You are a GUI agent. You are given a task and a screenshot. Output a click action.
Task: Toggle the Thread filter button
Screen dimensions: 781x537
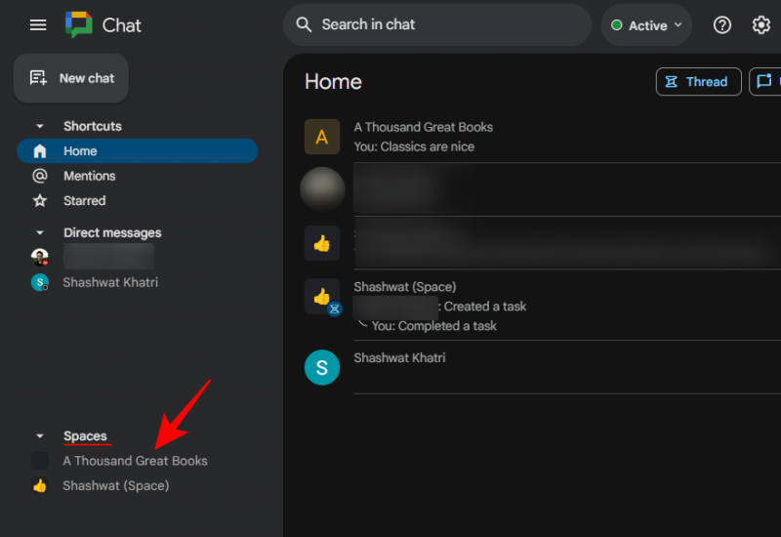coord(698,82)
